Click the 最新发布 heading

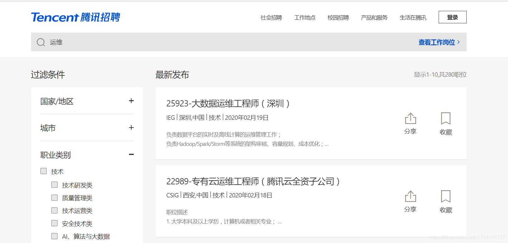tap(172, 74)
